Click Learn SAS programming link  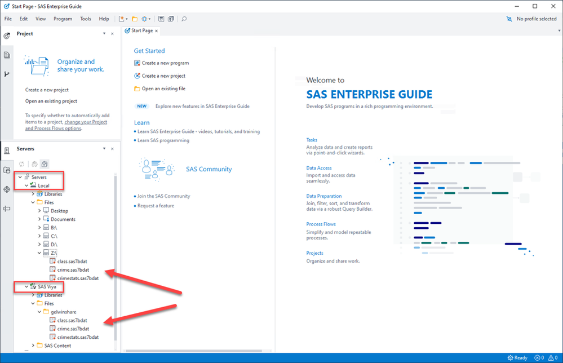(163, 140)
